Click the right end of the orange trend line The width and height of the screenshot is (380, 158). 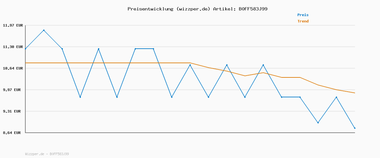(355, 93)
